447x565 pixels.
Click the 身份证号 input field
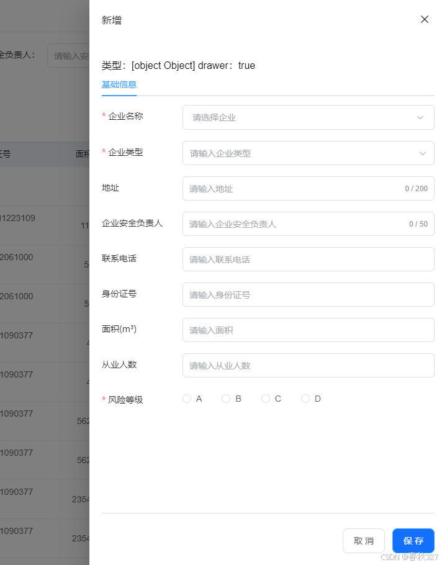pos(309,295)
